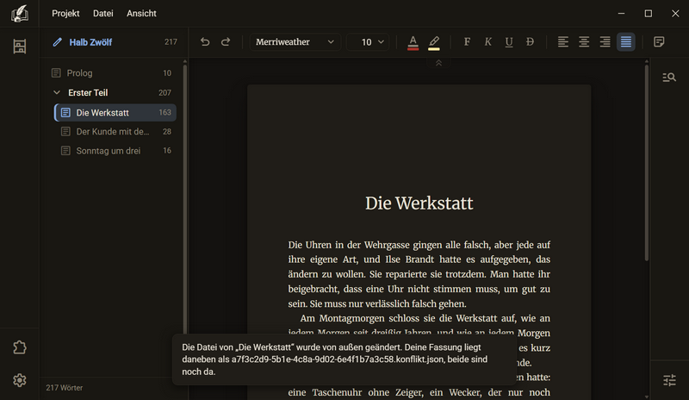Select Der Kunde mit de... chapter

(115, 132)
